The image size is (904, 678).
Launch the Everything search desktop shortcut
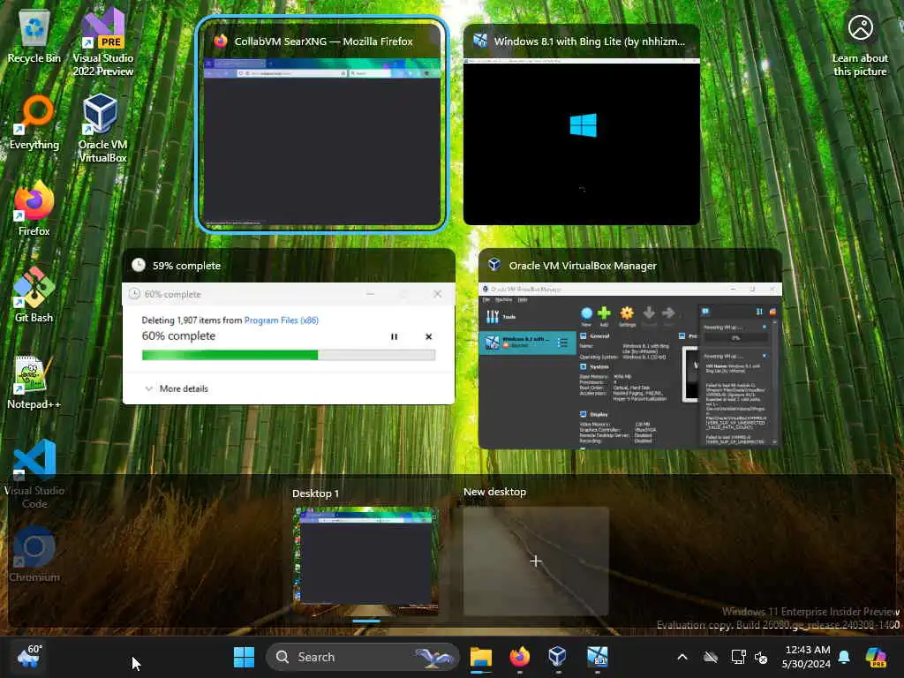tap(34, 124)
